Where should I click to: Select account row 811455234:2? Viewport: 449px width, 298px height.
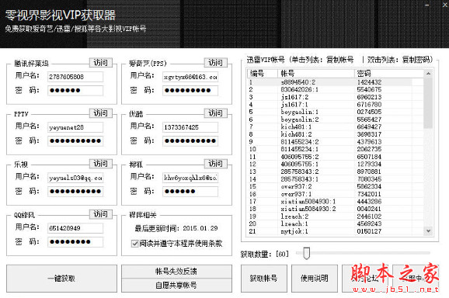click(x=335, y=141)
